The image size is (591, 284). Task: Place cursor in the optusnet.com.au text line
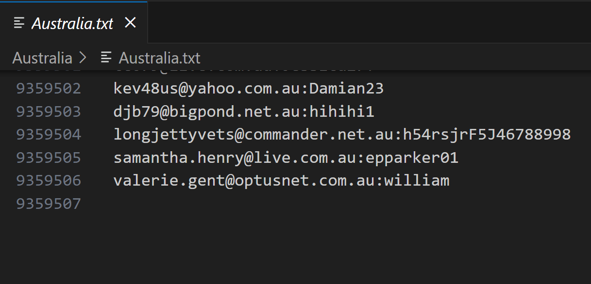tap(281, 181)
